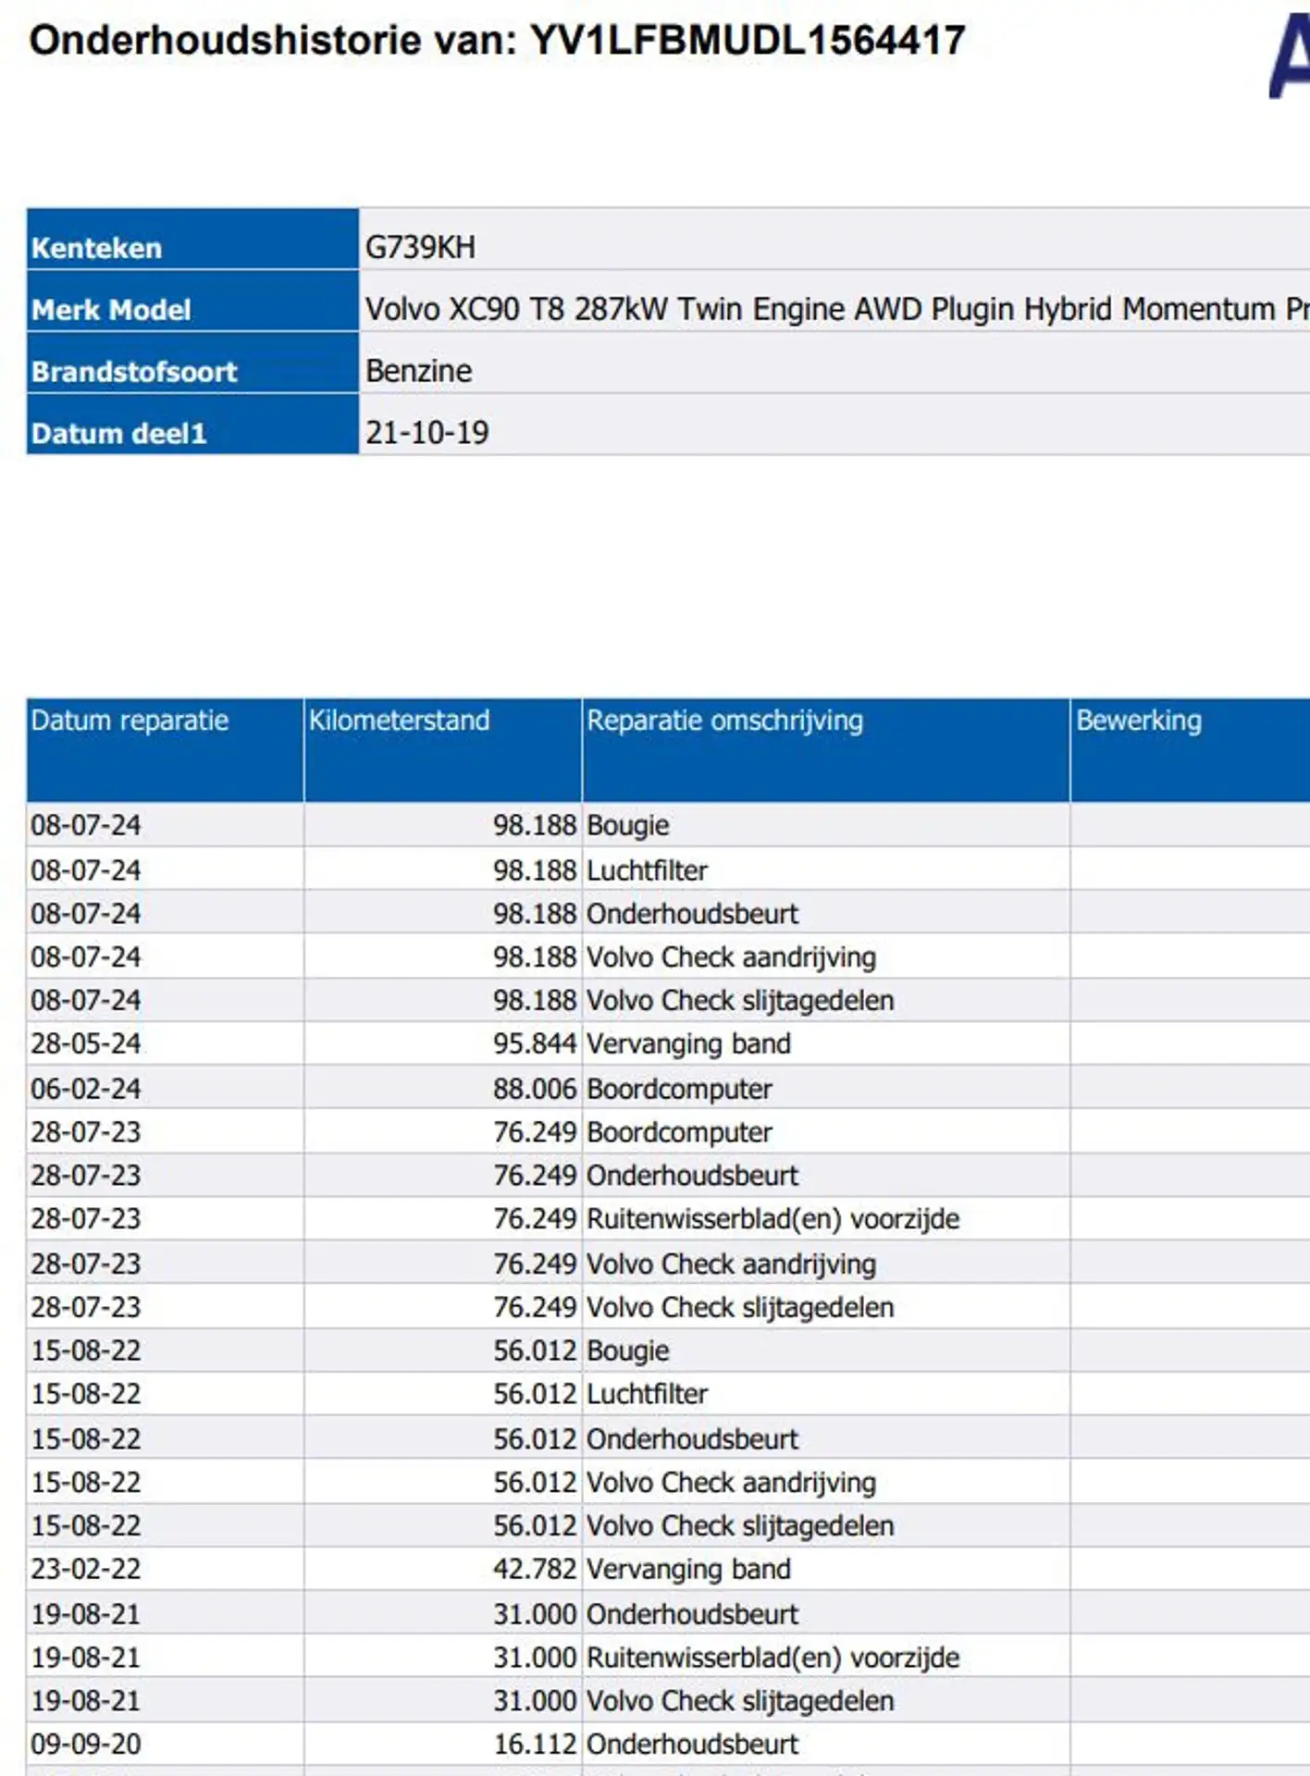Select the Reparatie omschrijving column header

click(x=826, y=750)
